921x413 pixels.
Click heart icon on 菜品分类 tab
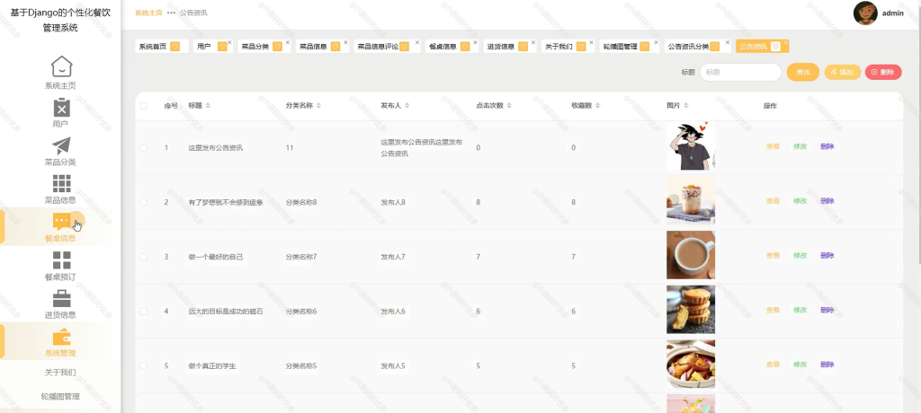click(x=277, y=47)
